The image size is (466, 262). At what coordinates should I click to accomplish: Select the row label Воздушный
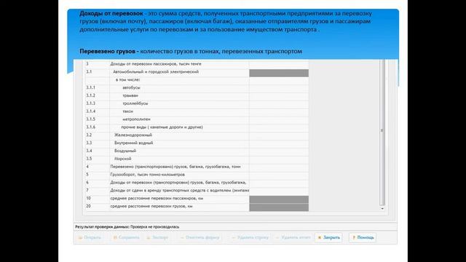click(x=125, y=151)
